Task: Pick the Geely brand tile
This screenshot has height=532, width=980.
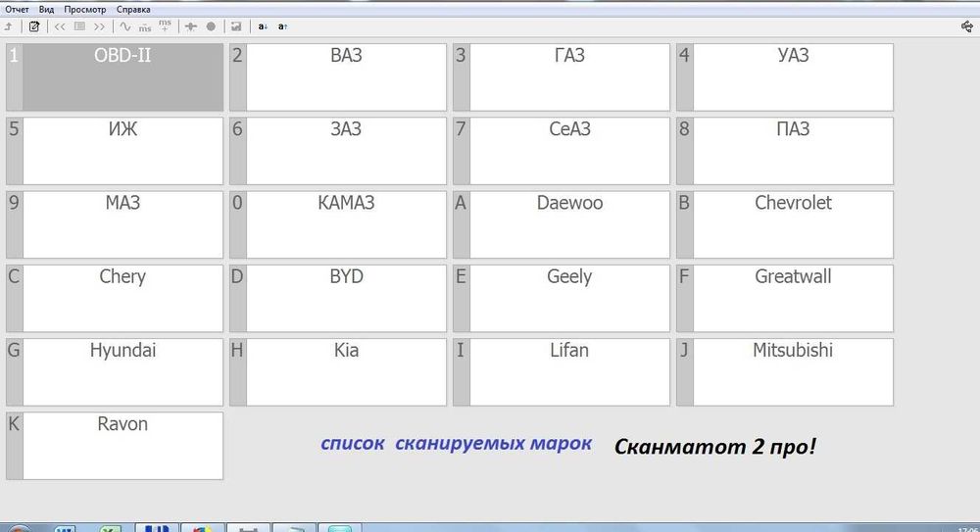Action: tap(562, 298)
